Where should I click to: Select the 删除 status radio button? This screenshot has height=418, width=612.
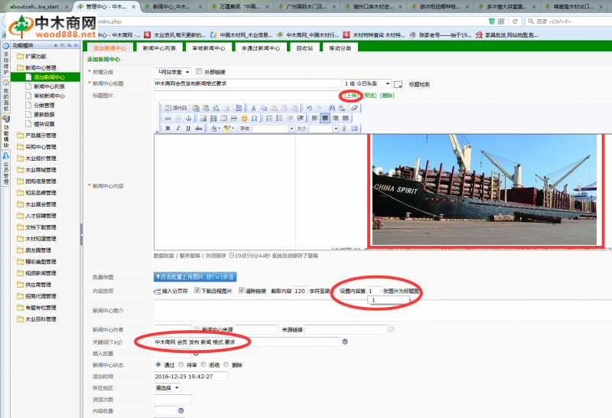coord(226,364)
